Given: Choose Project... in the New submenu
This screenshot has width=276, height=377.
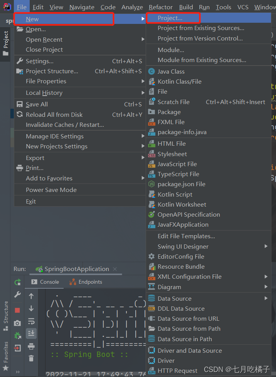Looking at the screenshot, I should (x=209, y=18).
